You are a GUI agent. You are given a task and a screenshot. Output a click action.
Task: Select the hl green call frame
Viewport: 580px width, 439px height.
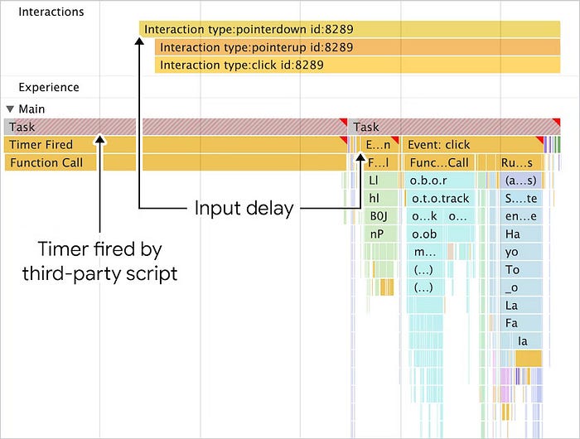coord(381,199)
